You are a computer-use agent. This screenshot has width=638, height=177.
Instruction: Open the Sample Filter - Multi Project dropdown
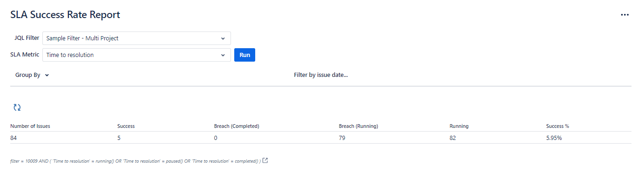coord(136,38)
